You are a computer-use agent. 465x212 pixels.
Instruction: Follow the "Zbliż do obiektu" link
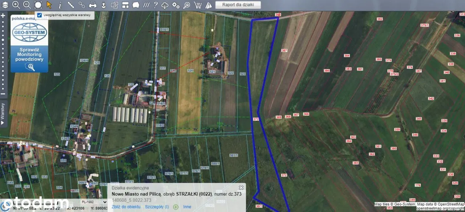126,207
